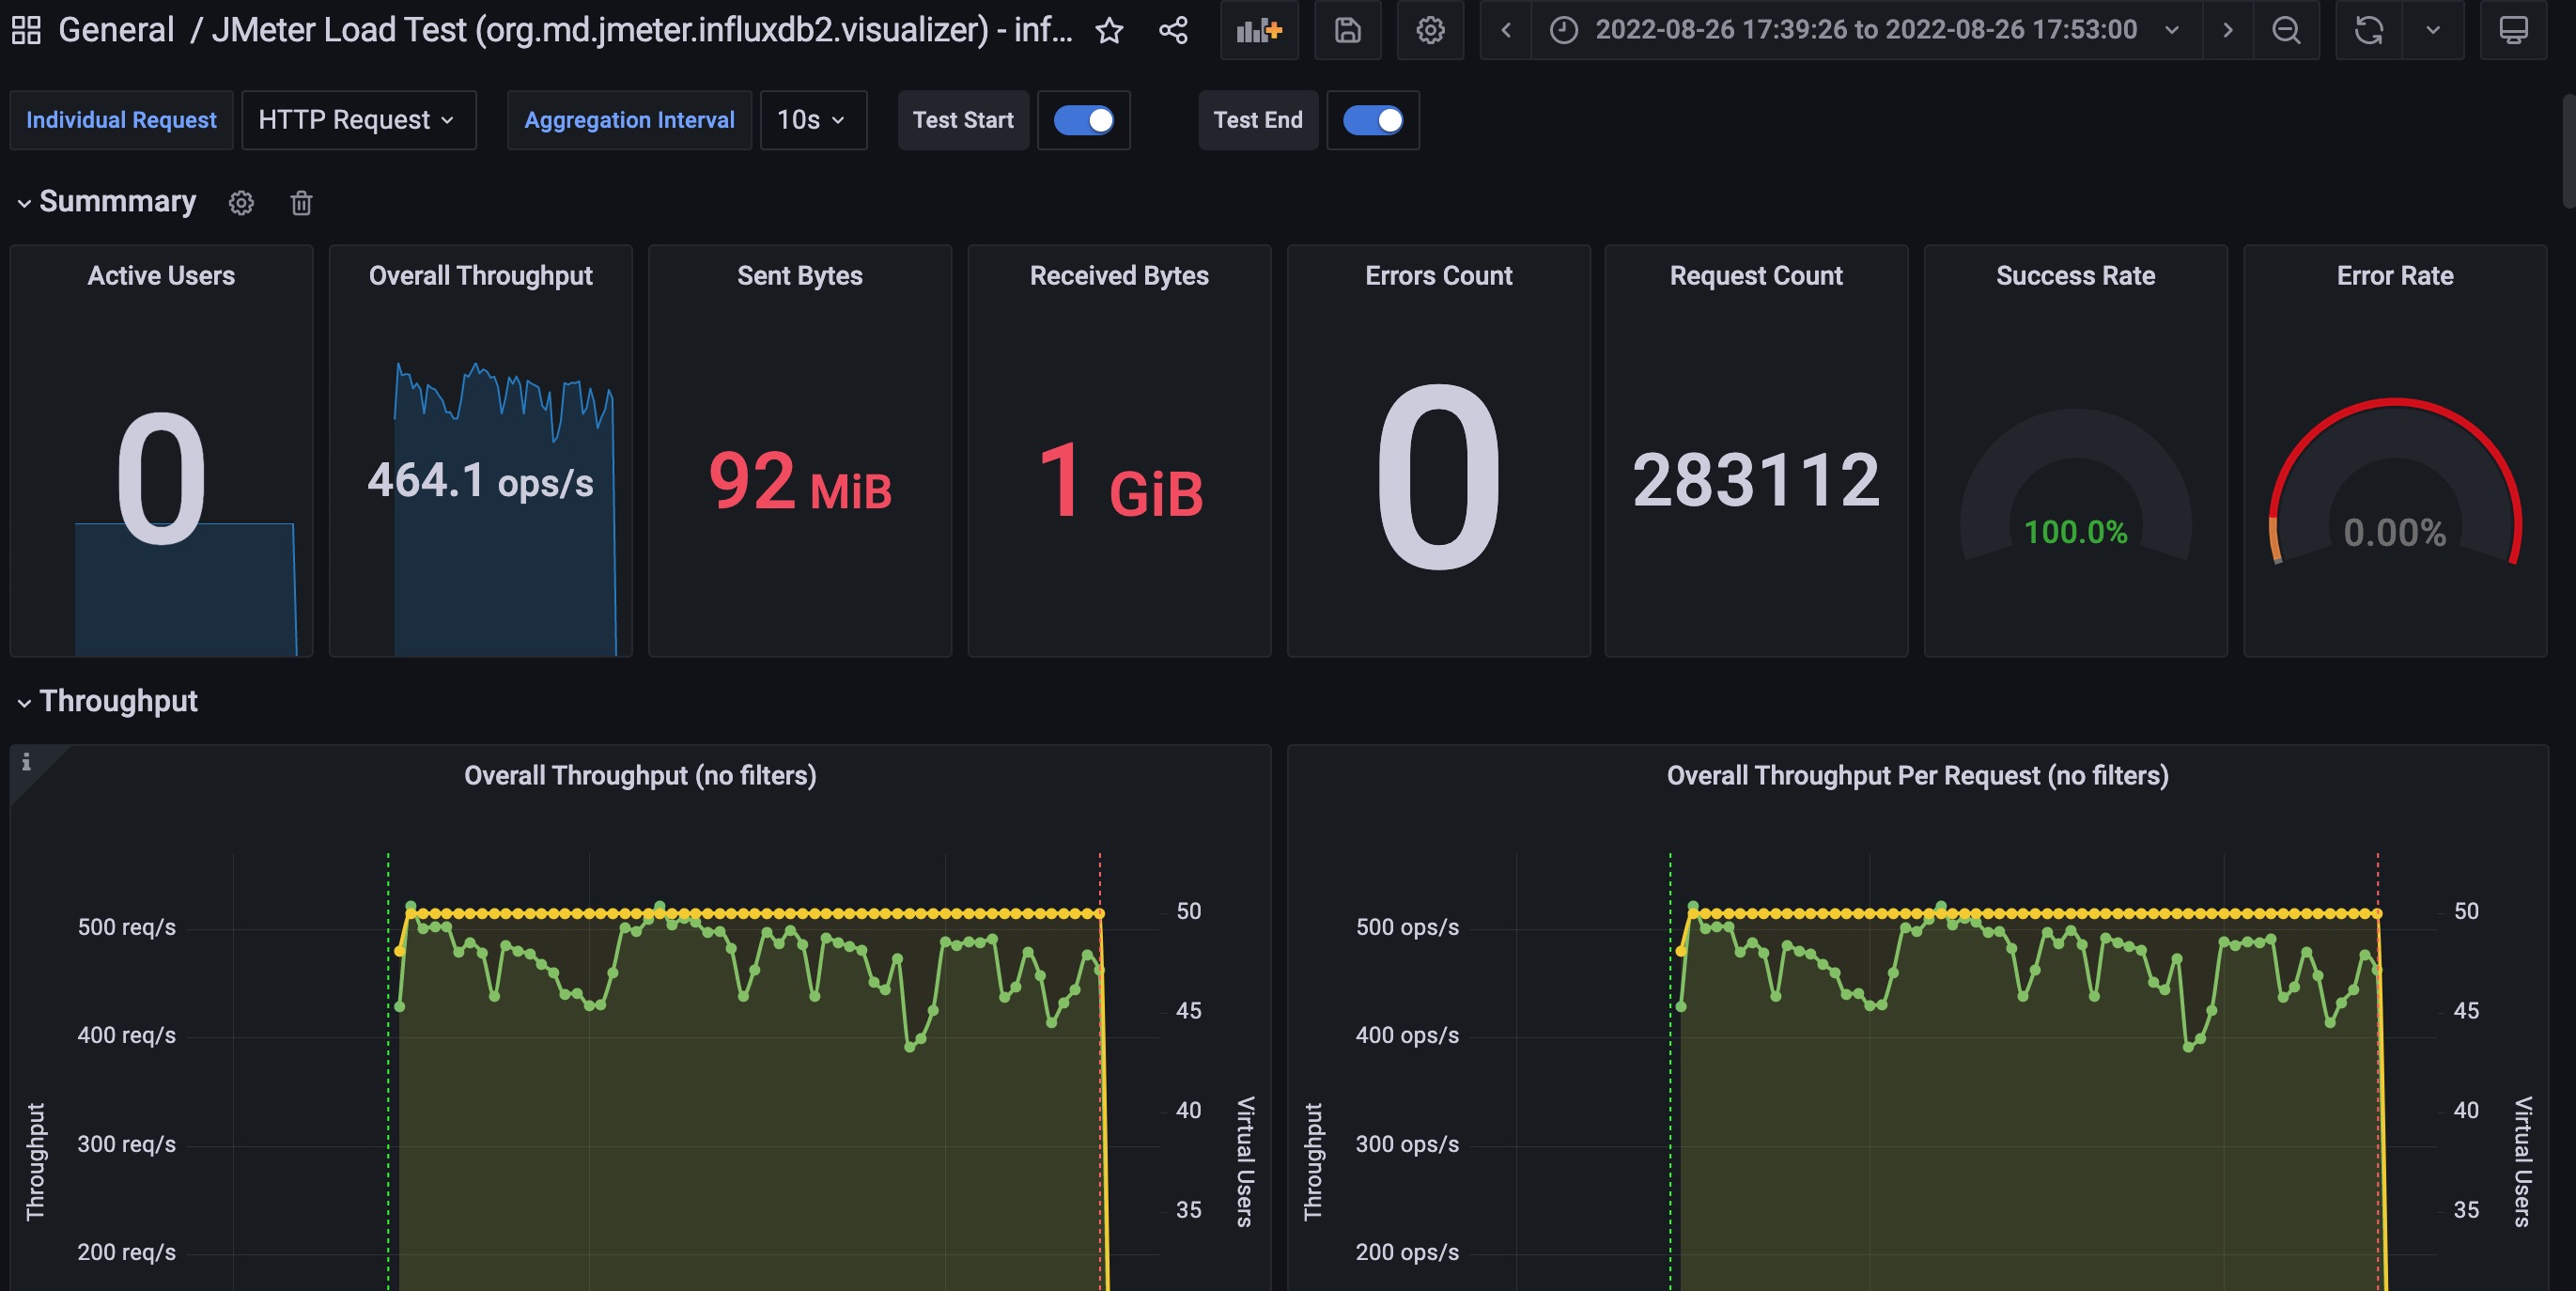
Task: Open Summmary row options gear
Action: click(x=241, y=203)
